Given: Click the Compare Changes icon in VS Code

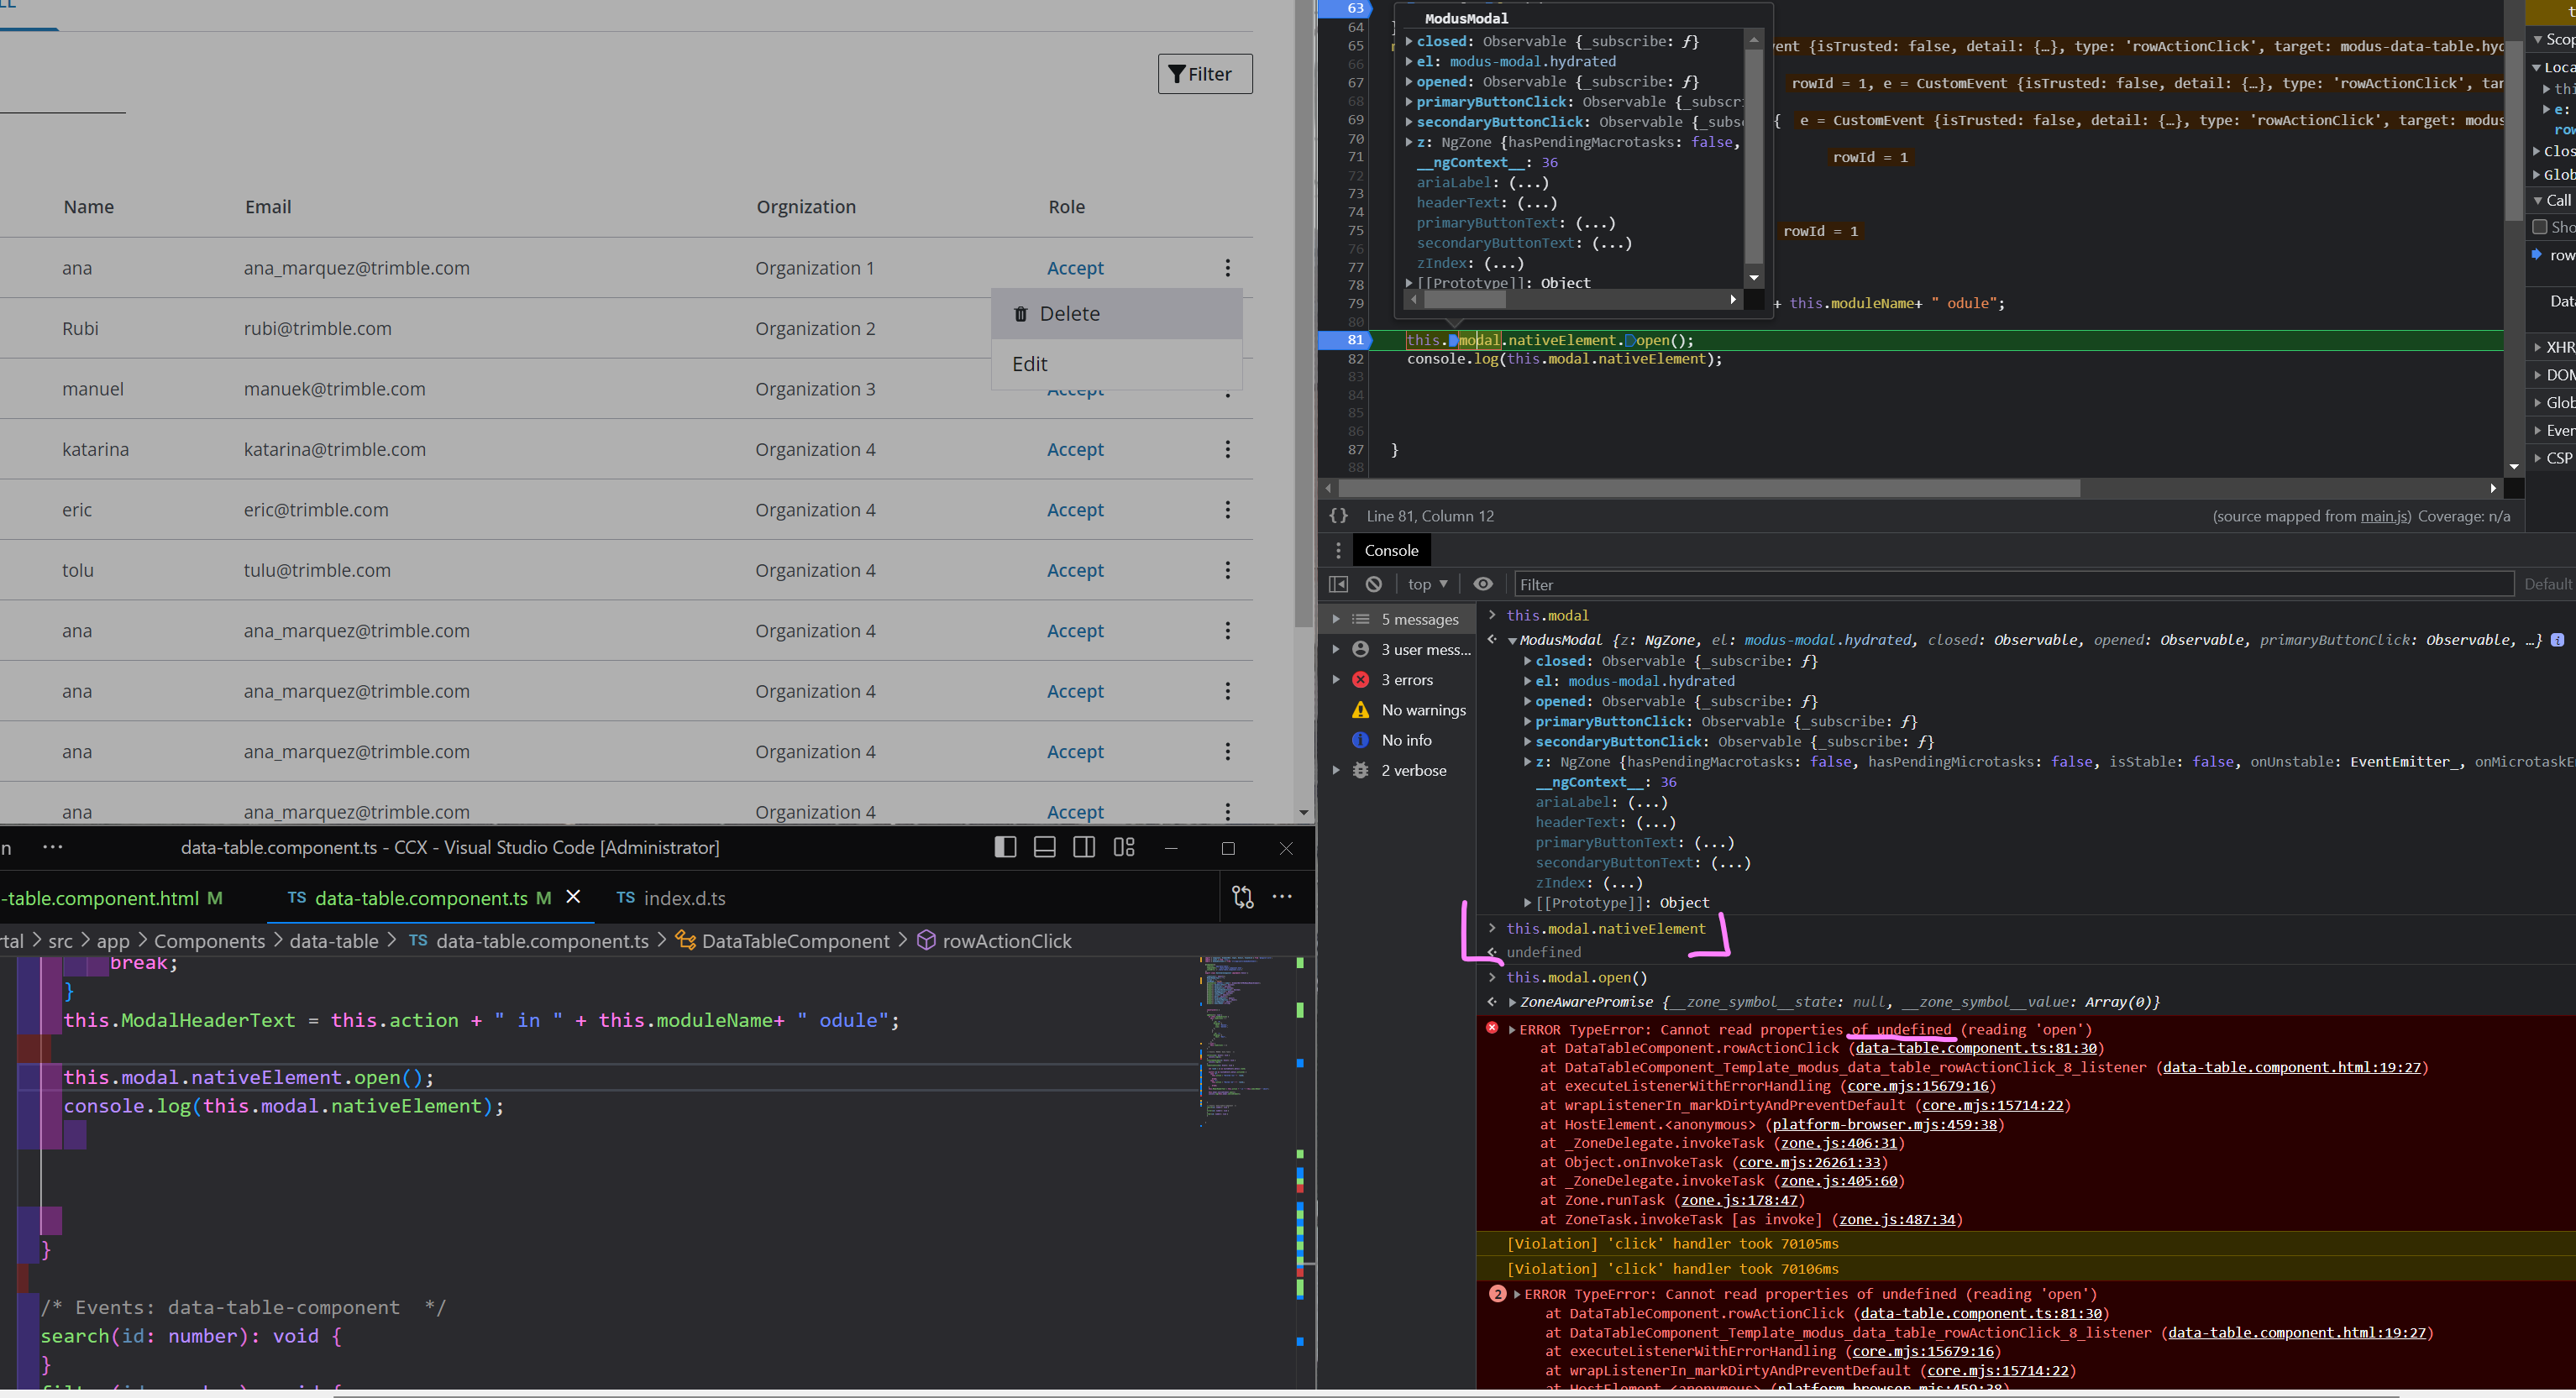Looking at the screenshot, I should [x=1243, y=897].
